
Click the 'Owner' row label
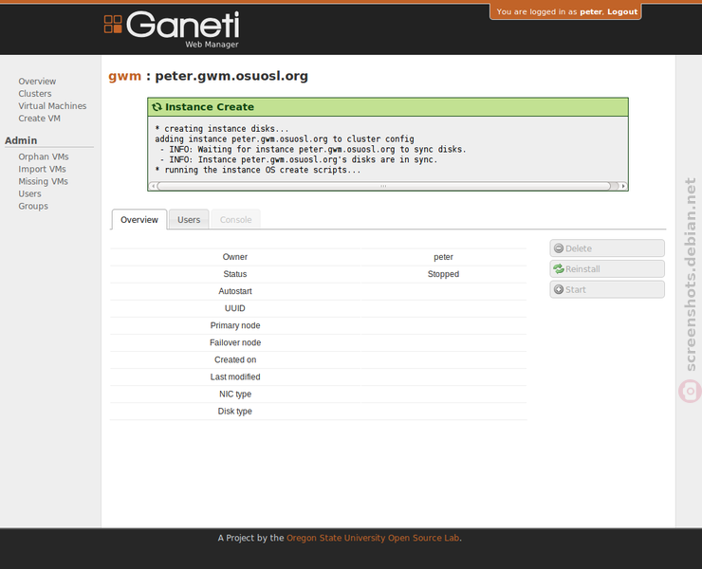pos(235,257)
